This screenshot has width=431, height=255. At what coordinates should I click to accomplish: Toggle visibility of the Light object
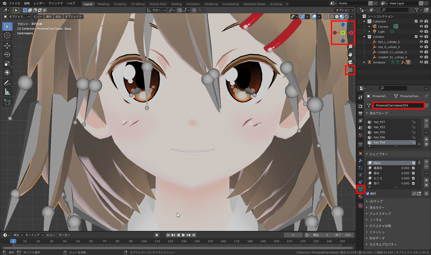[421, 31]
